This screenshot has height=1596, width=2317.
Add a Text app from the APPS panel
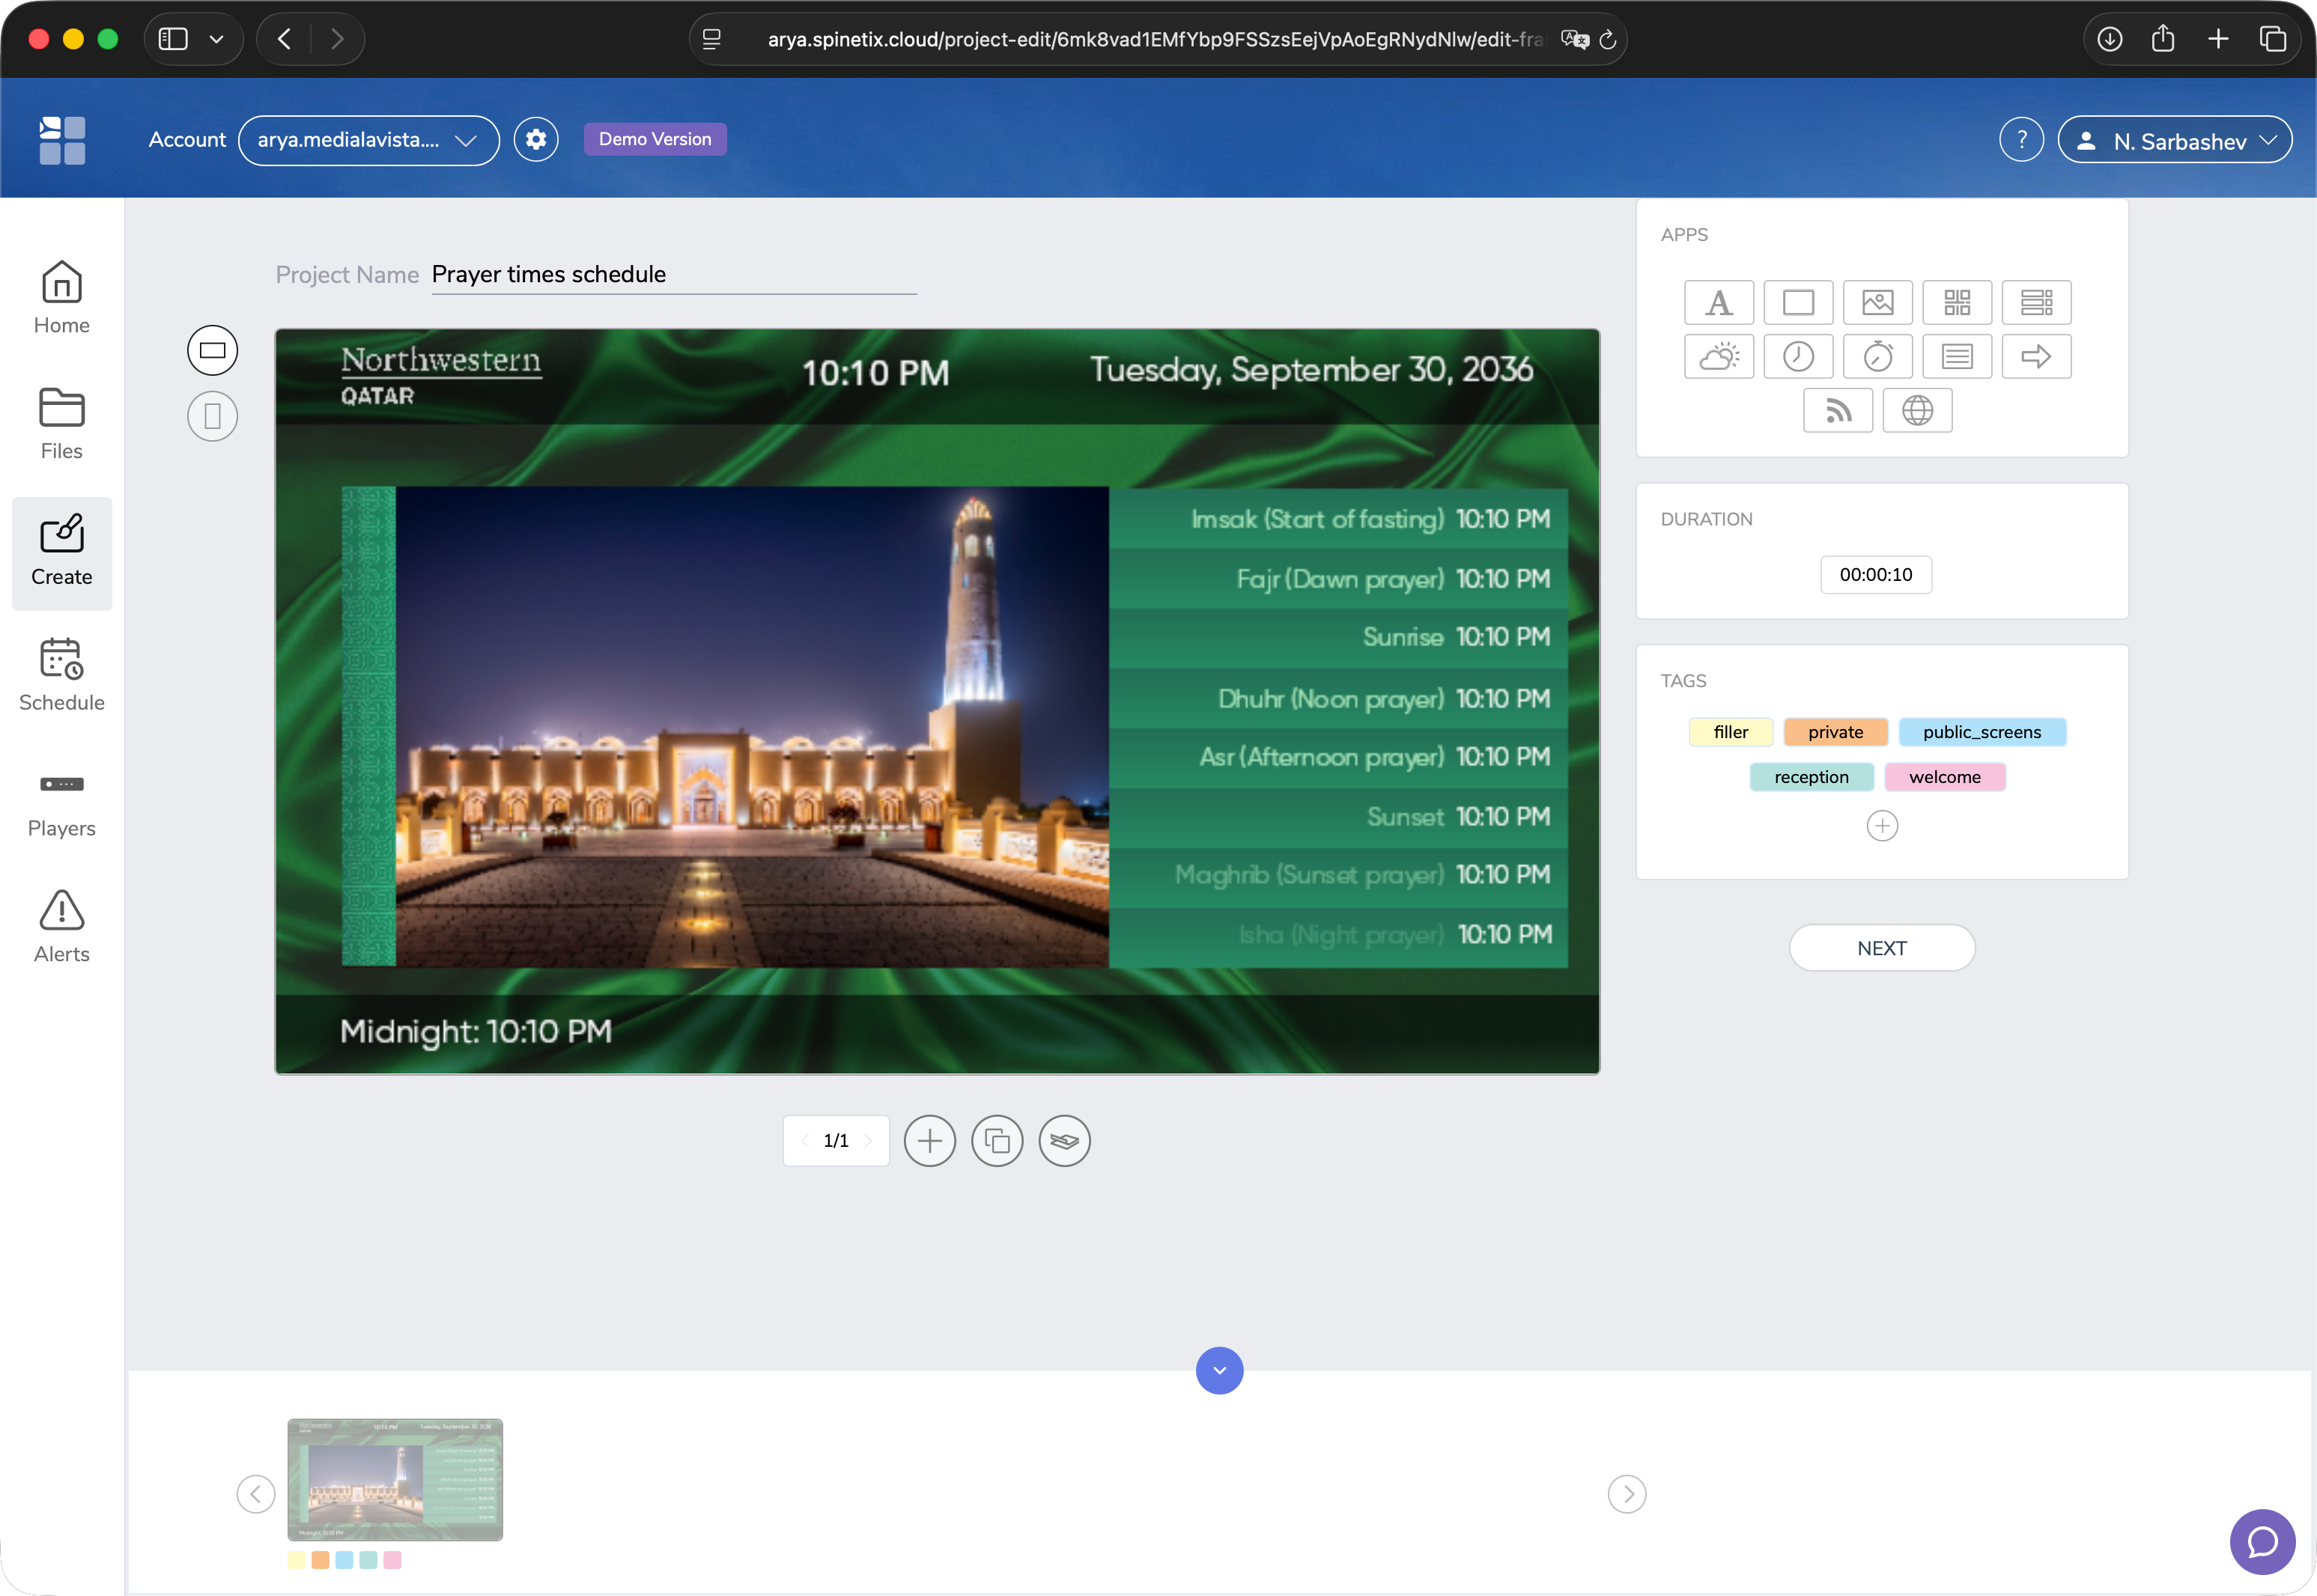click(x=1719, y=302)
